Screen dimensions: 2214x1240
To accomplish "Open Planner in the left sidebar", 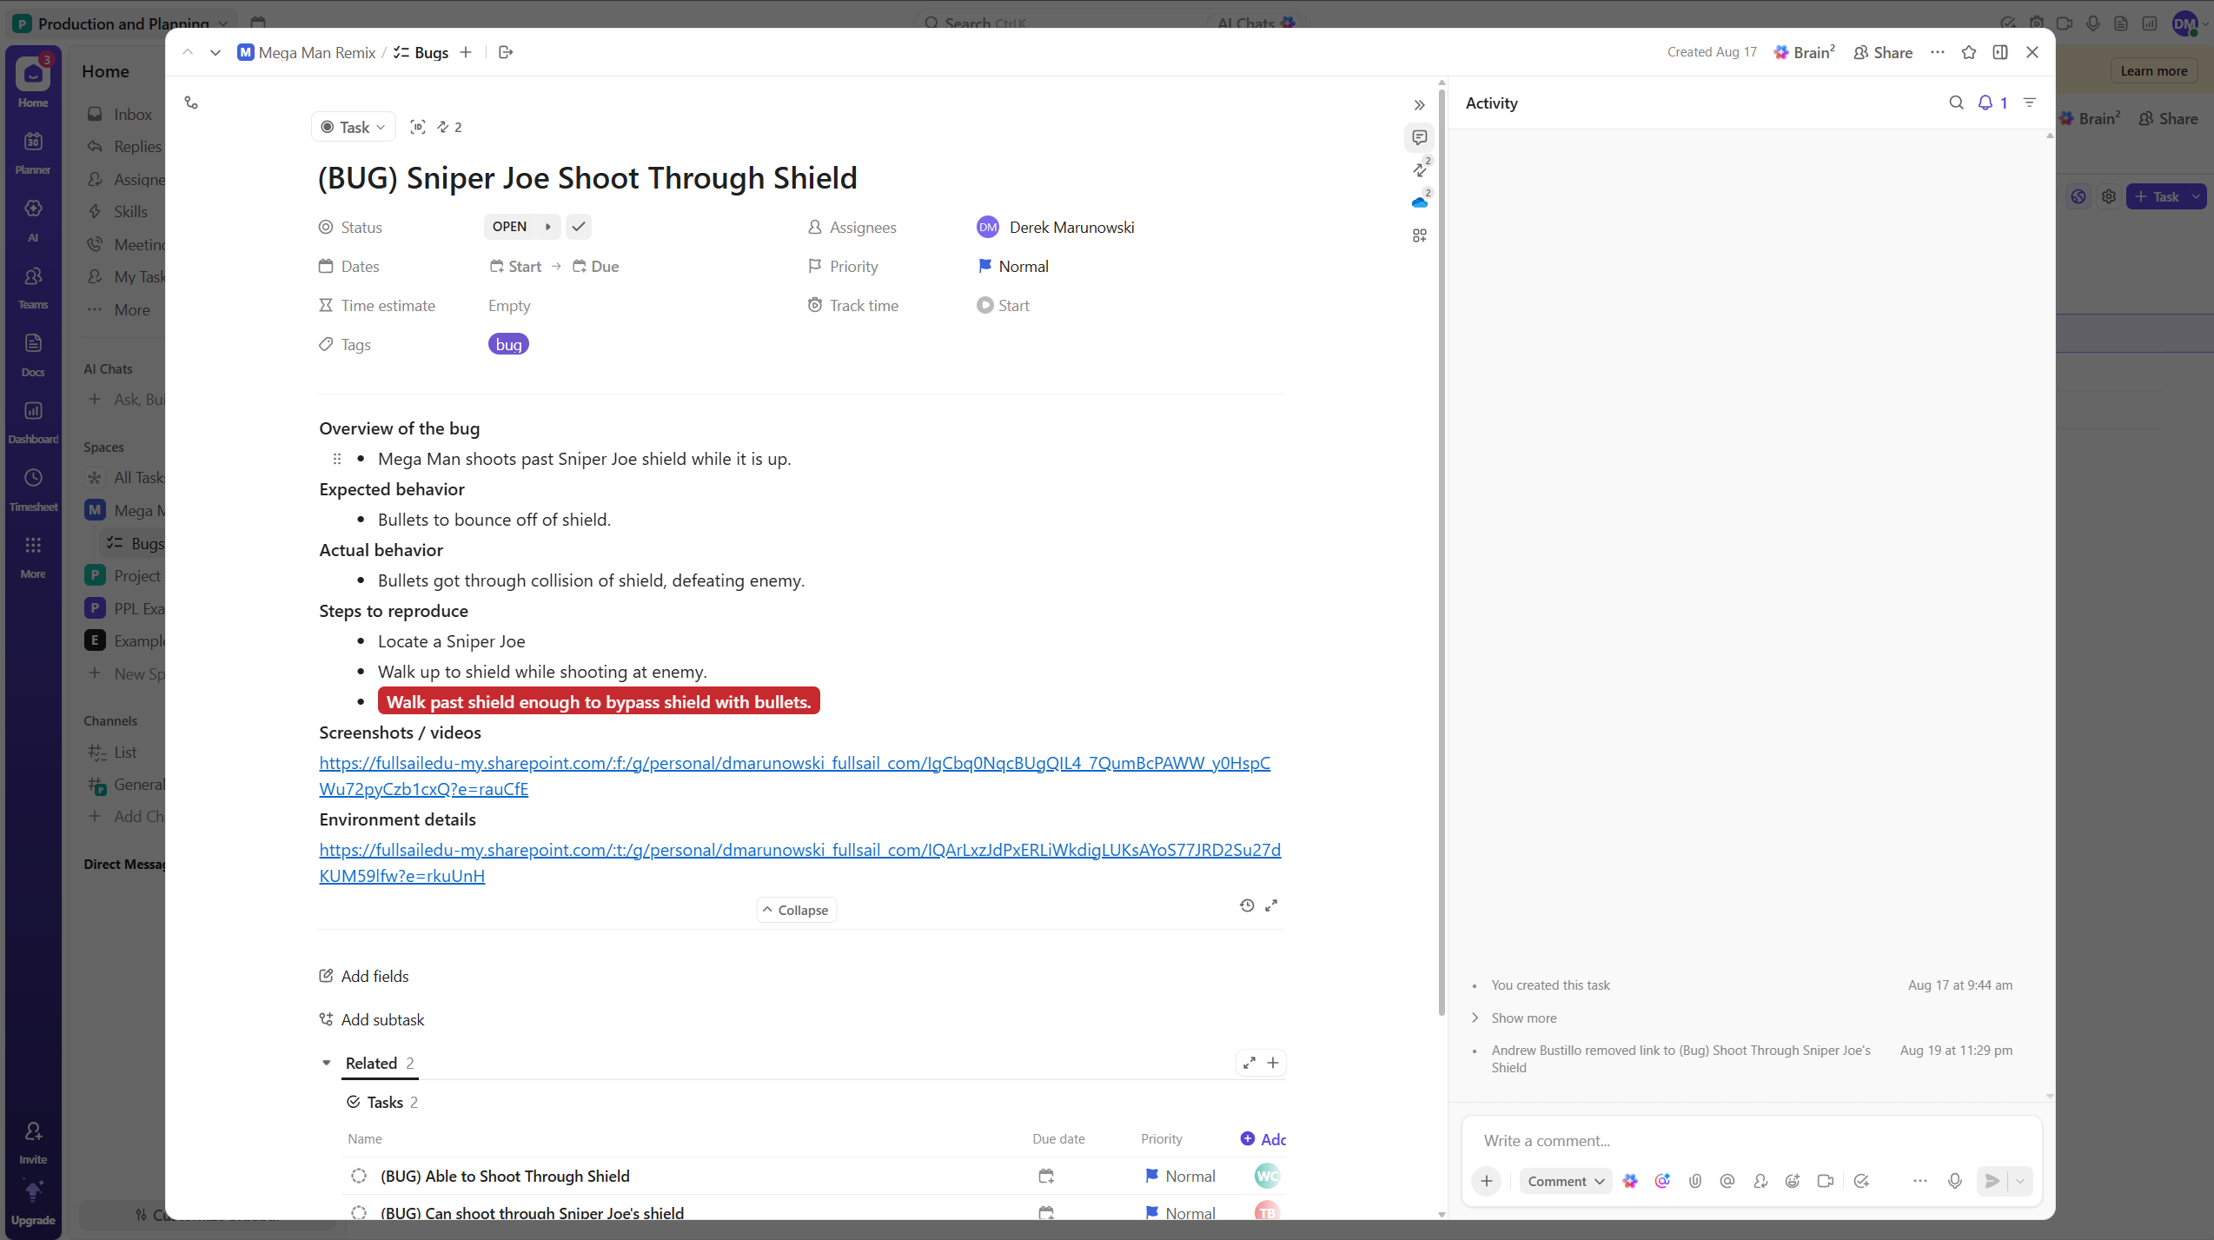I will [33, 151].
